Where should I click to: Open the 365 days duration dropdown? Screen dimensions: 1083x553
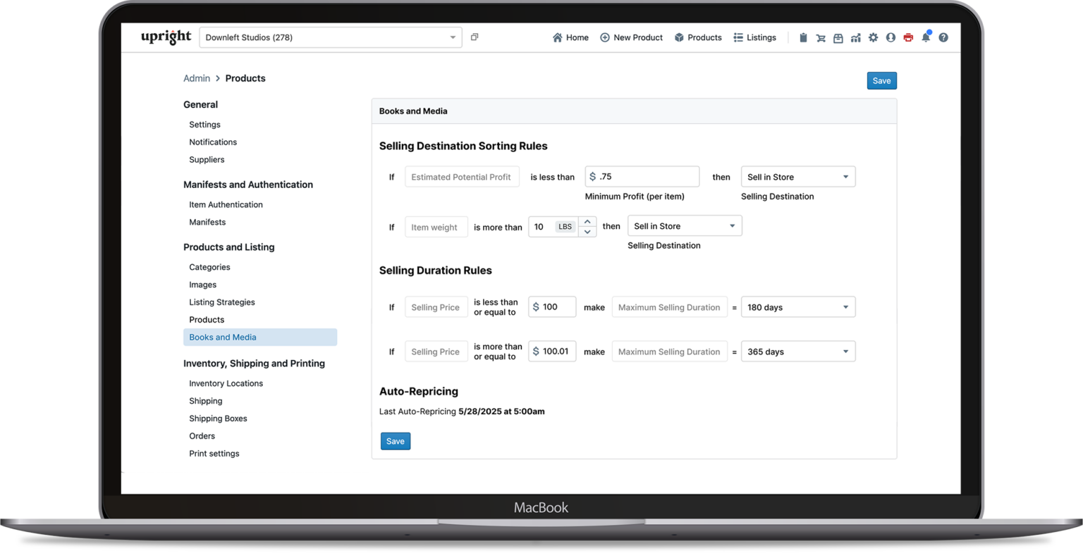coord(797,352)
